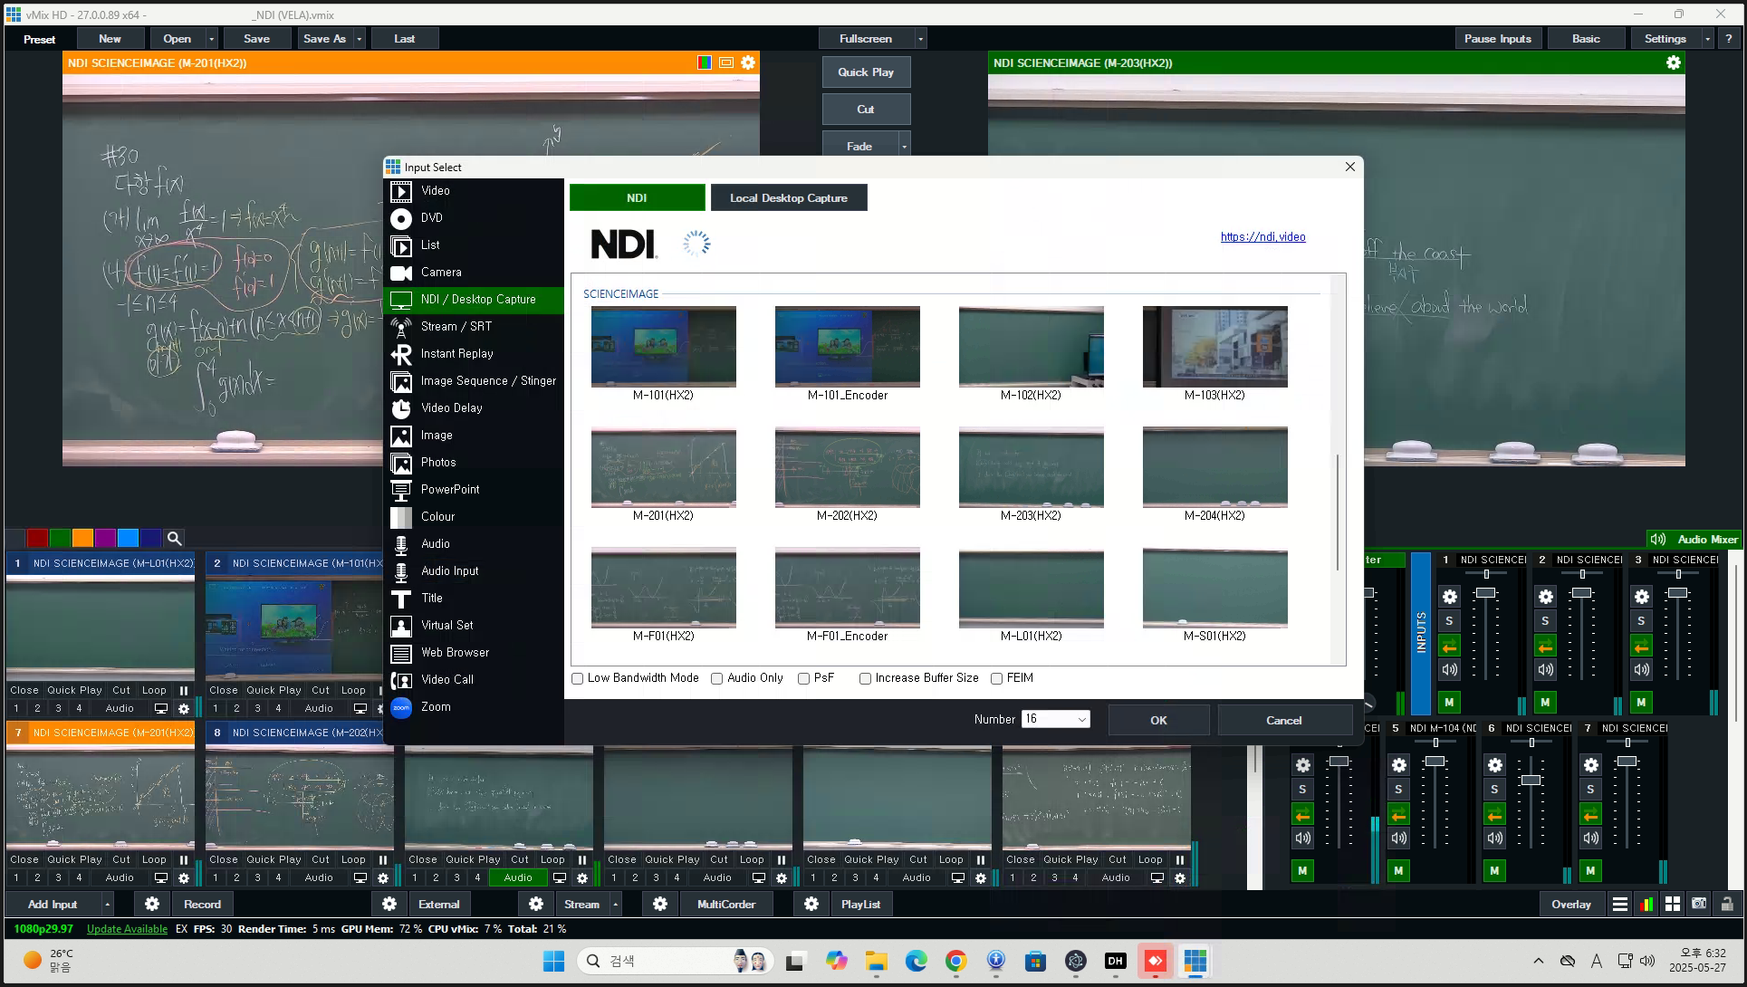This screenshot has width=1747, height=987.
Task: Open File Explorer from the taskbar
Action: (876, 962)
